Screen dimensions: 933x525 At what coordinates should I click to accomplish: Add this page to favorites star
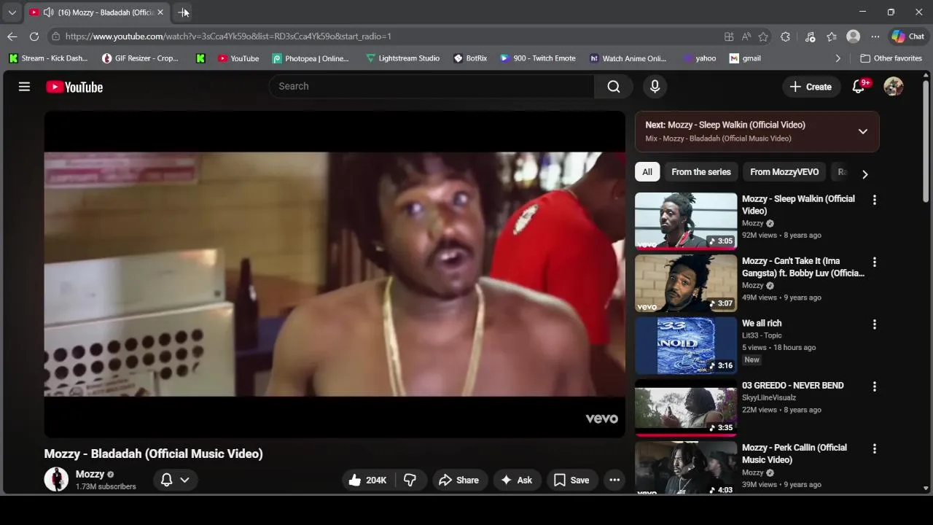point(763,36)
